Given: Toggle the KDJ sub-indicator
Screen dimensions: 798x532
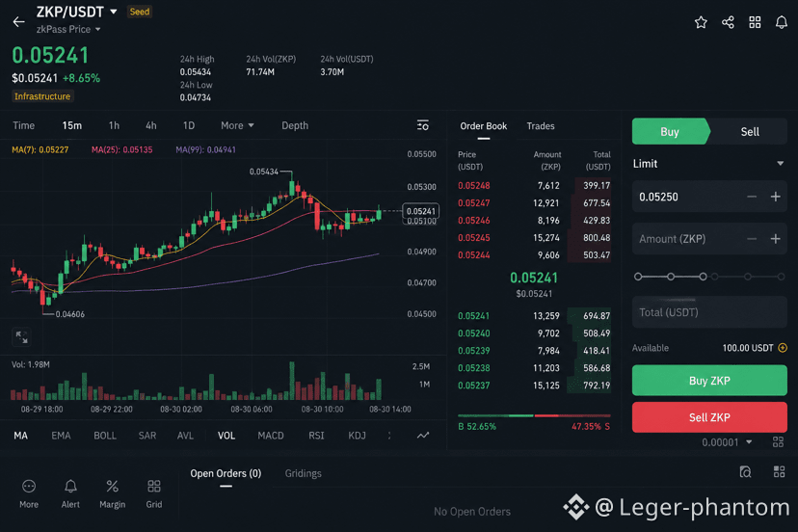Looking at the screenshot, I should pos(357,436).
